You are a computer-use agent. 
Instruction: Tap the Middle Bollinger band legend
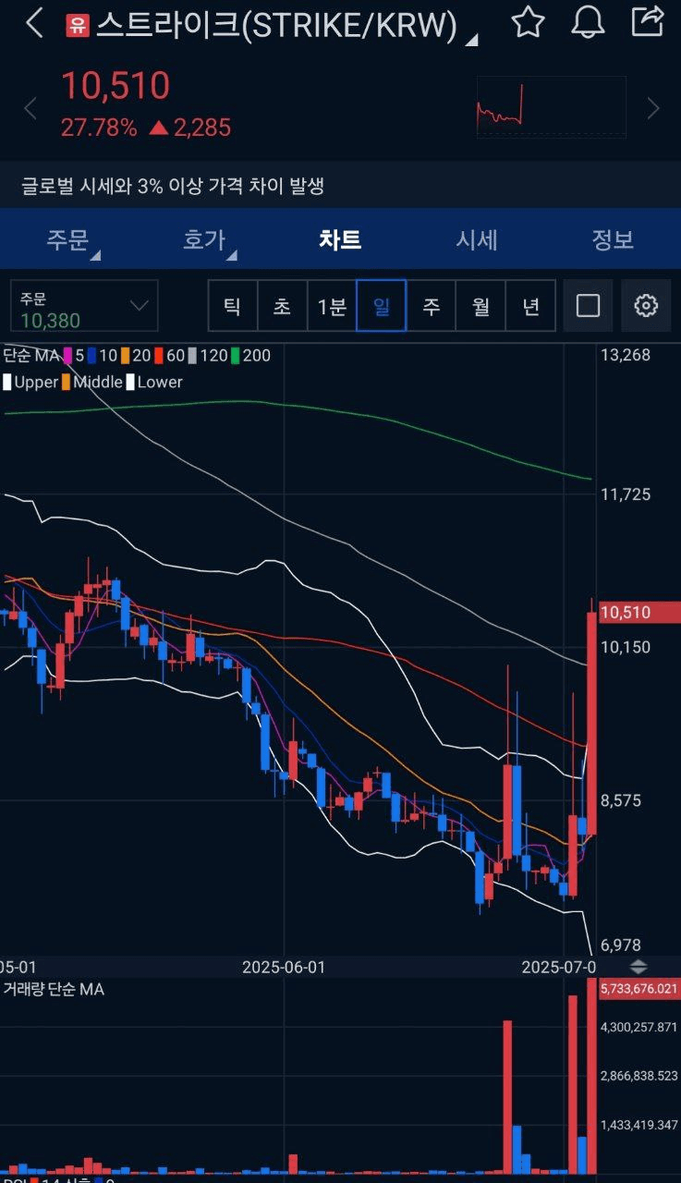tap(91, 382)
